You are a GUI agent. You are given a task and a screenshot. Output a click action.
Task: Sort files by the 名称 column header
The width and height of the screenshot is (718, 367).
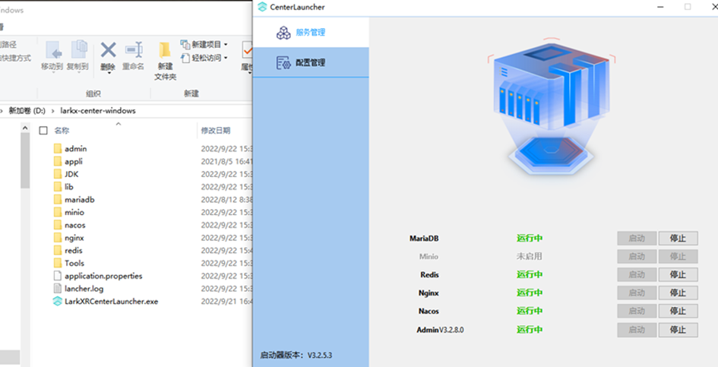(62, 131)
